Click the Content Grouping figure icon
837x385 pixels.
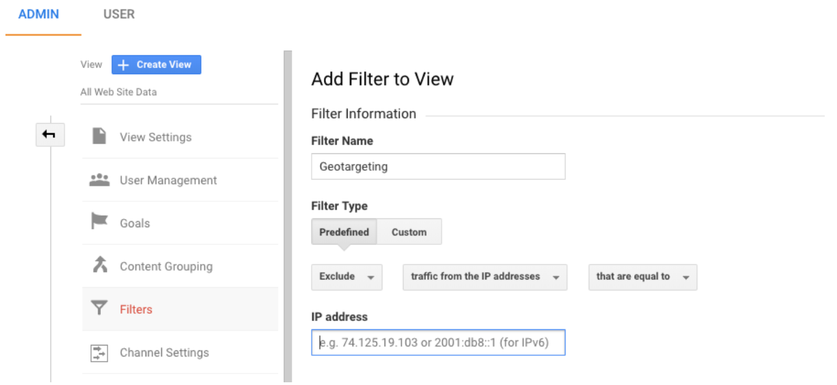click(x=99, y=266)
